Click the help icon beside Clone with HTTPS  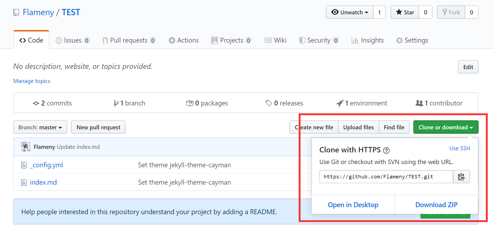[x=386, y=150]
